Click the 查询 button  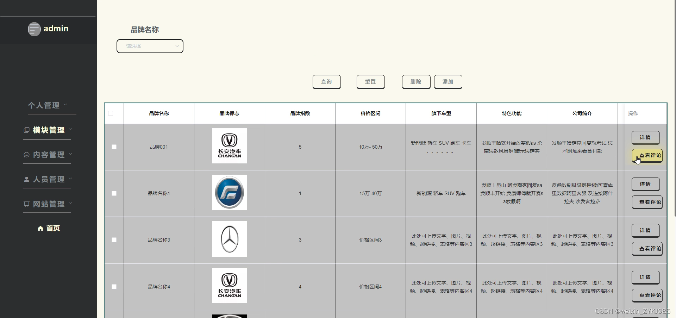(326, 82)
